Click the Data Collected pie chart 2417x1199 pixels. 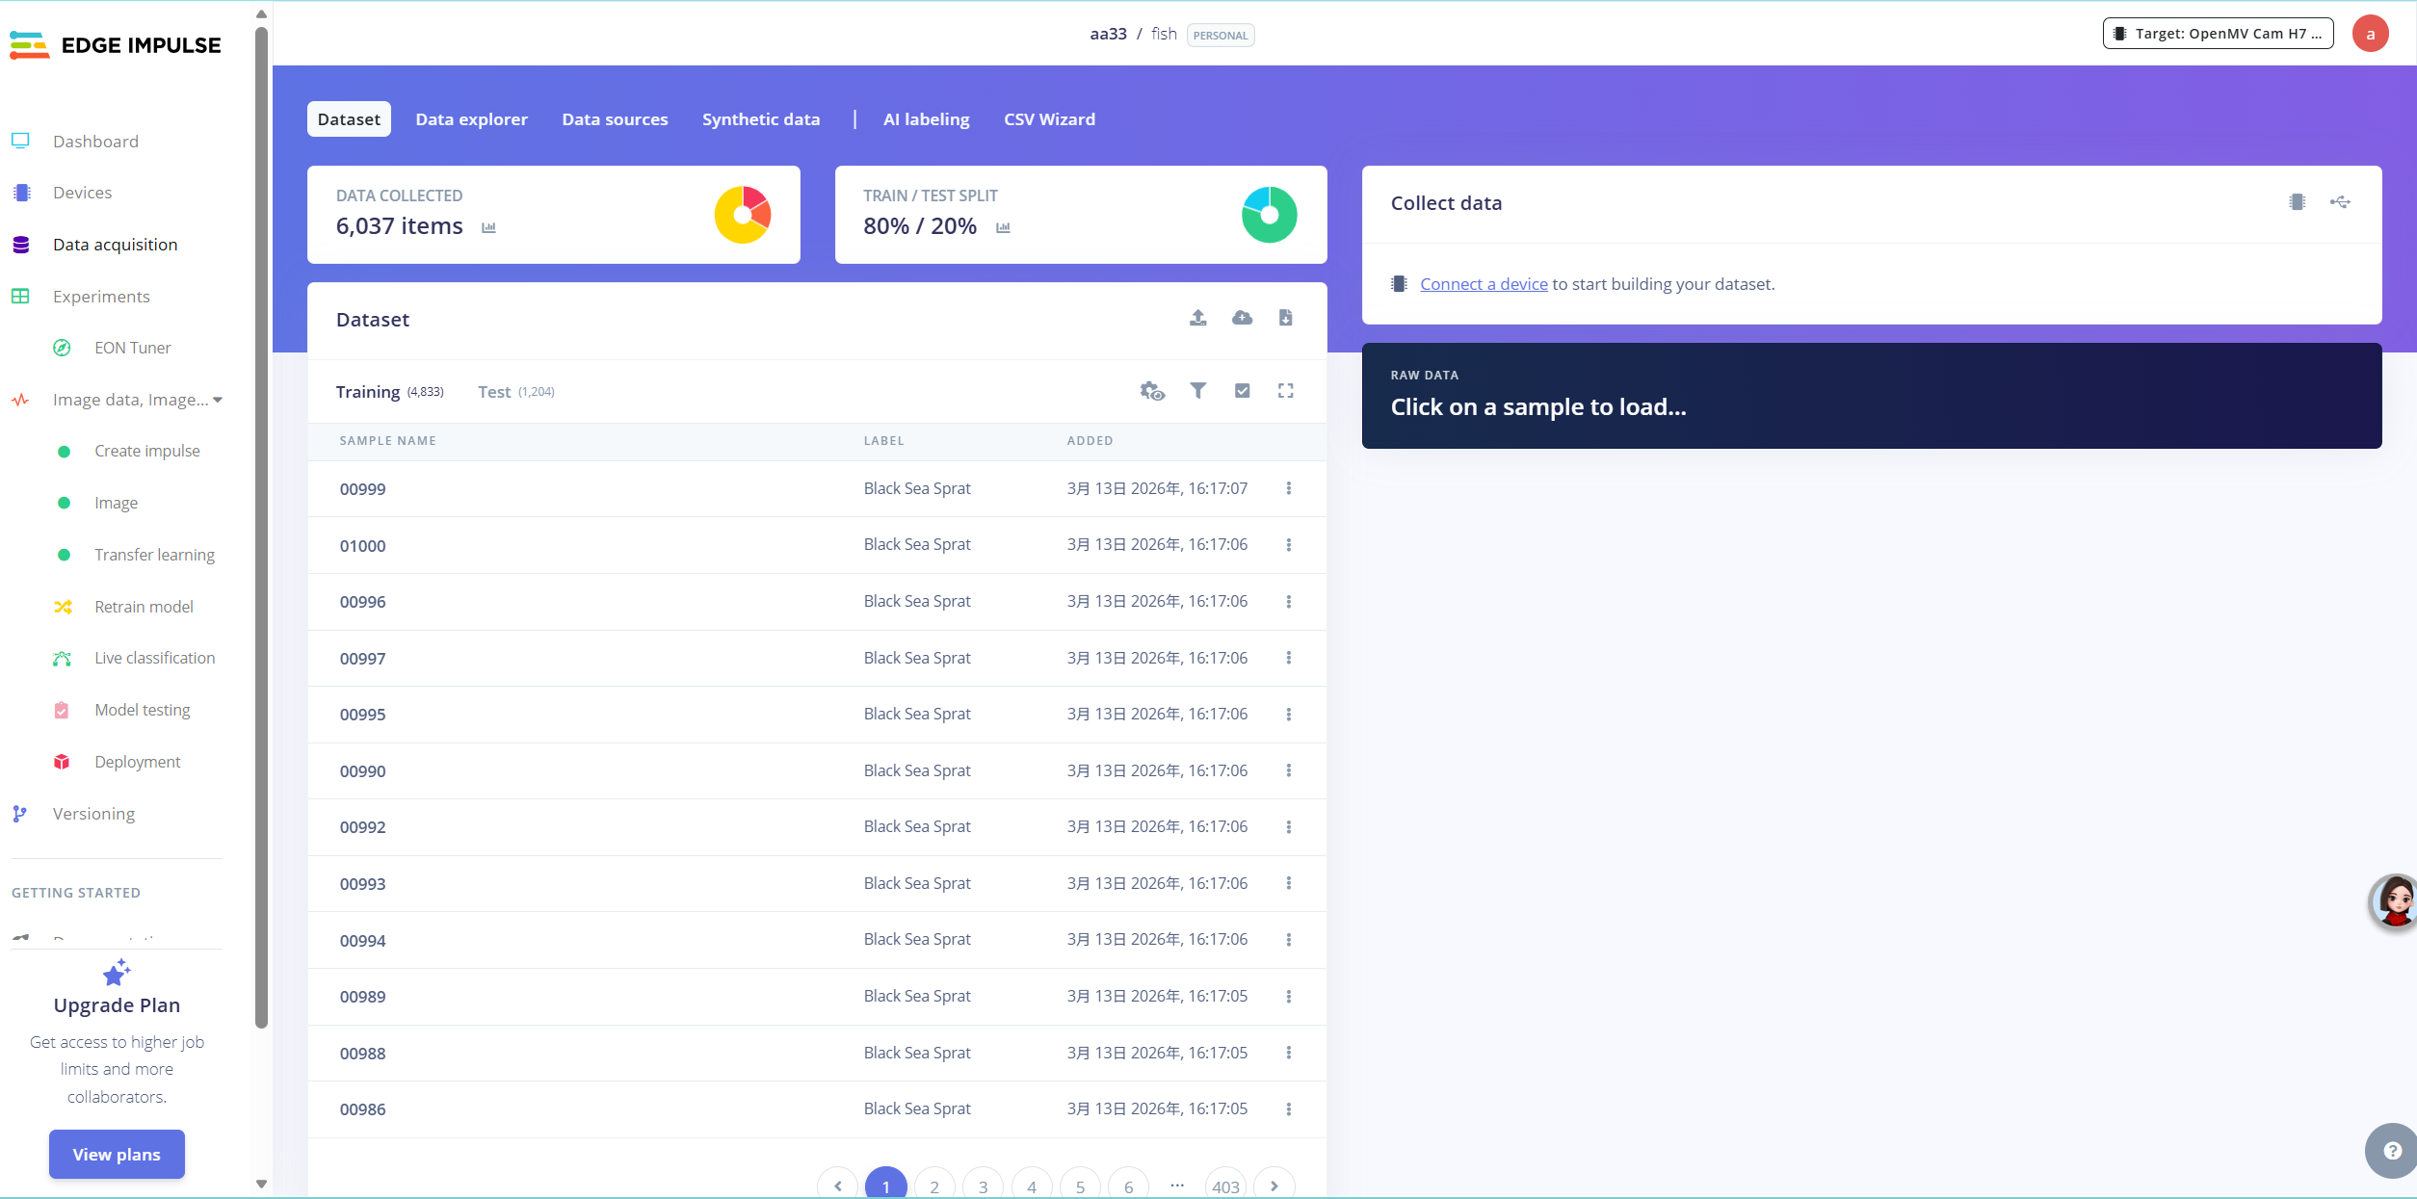click(x=743, y=215)
